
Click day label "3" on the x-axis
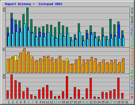coord(17,102)
